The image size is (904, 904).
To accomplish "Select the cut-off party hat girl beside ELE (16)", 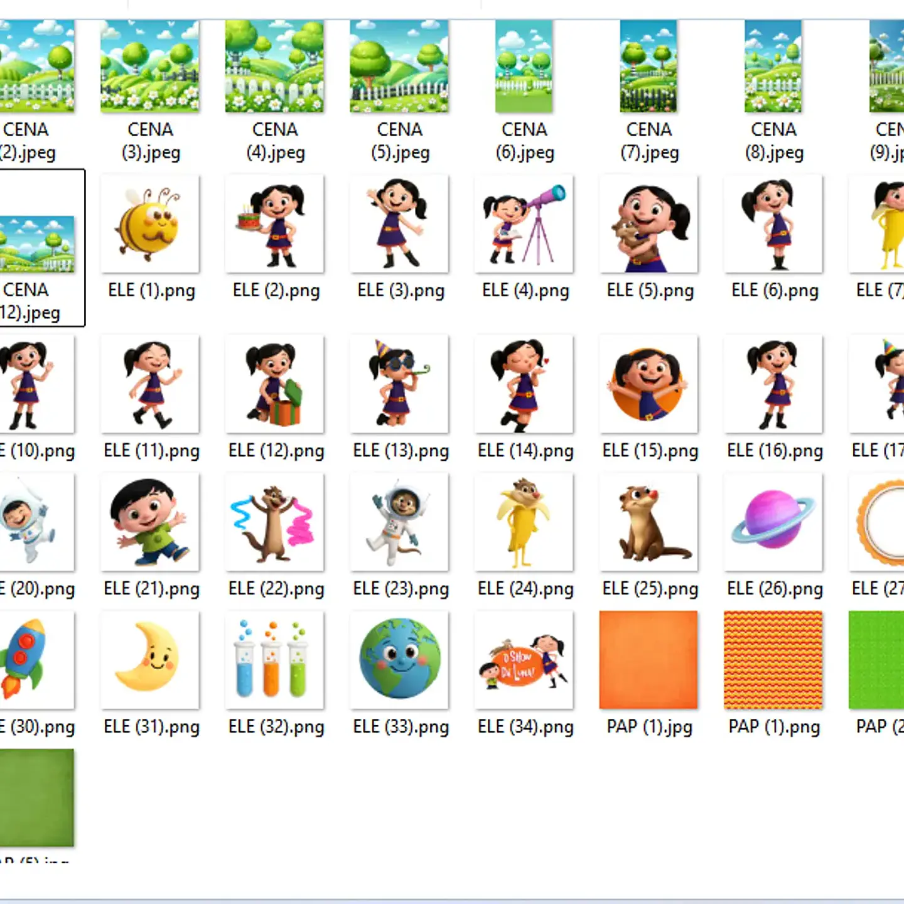I will click(x=876, y=384).
